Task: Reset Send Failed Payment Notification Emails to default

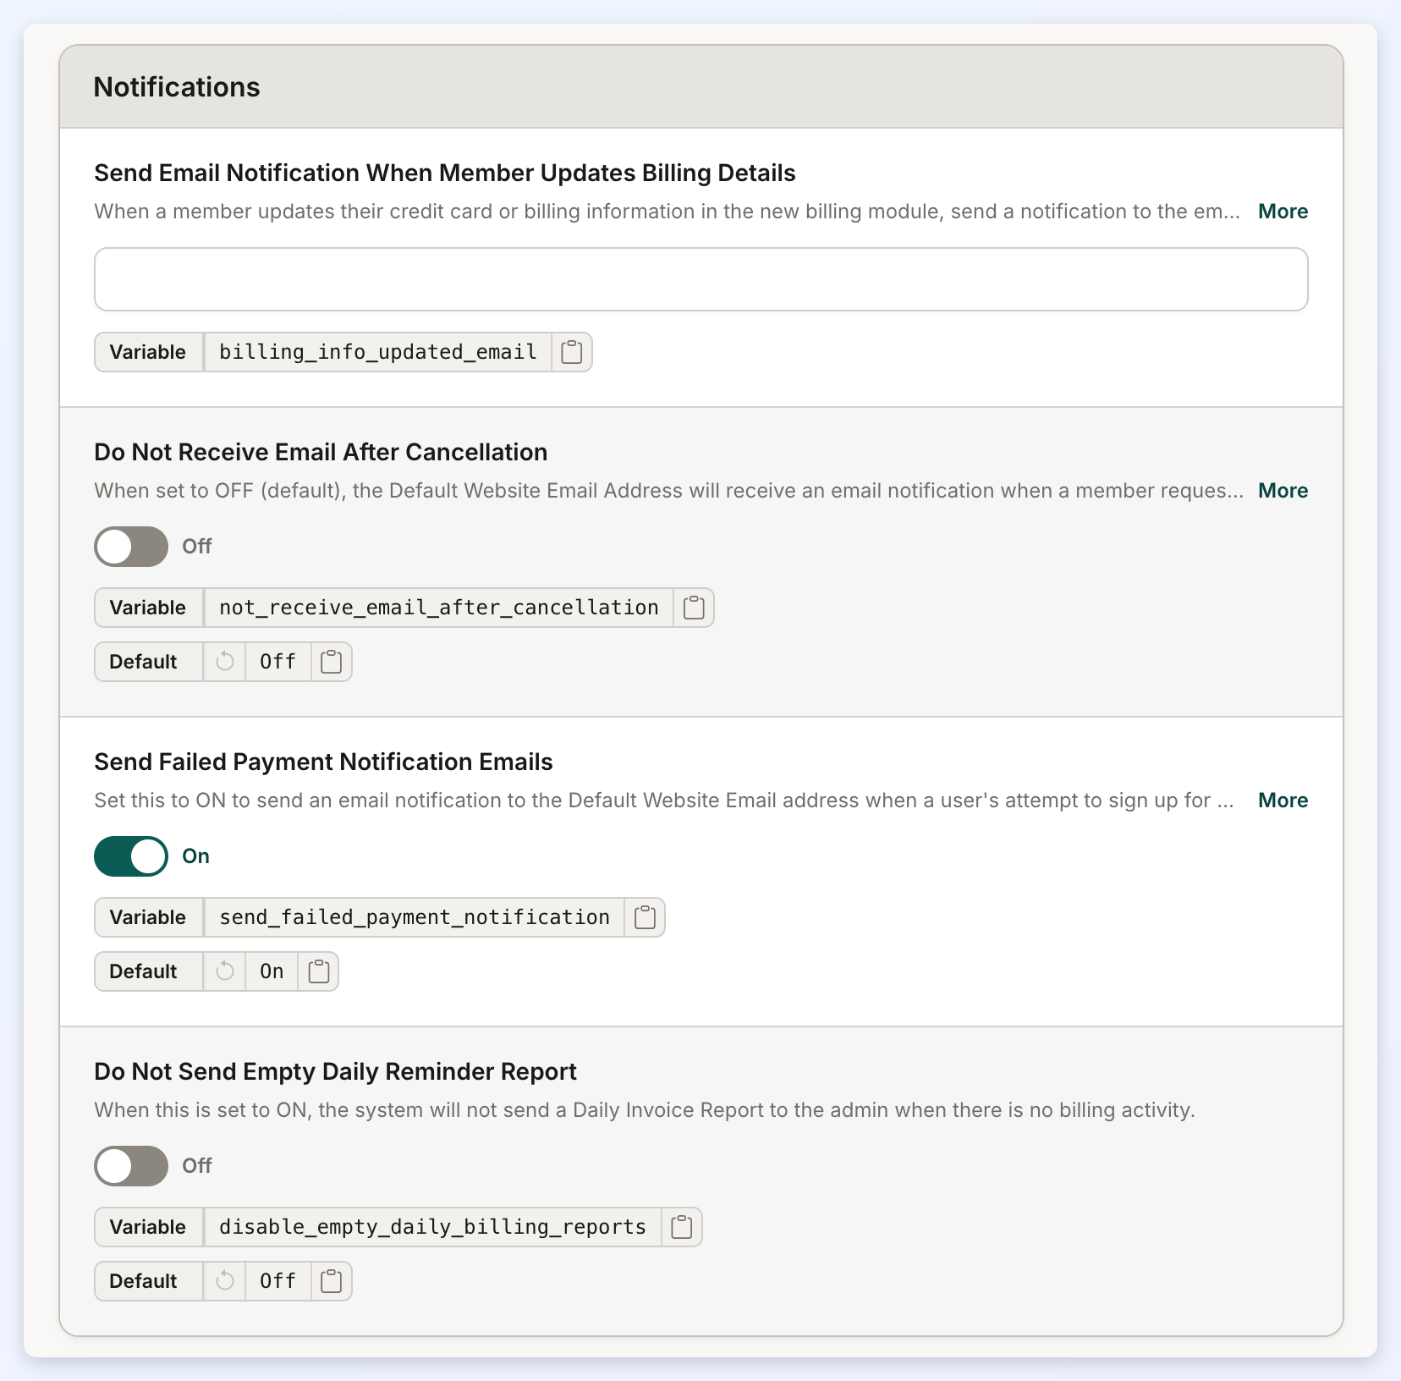Action: [225, 971]
